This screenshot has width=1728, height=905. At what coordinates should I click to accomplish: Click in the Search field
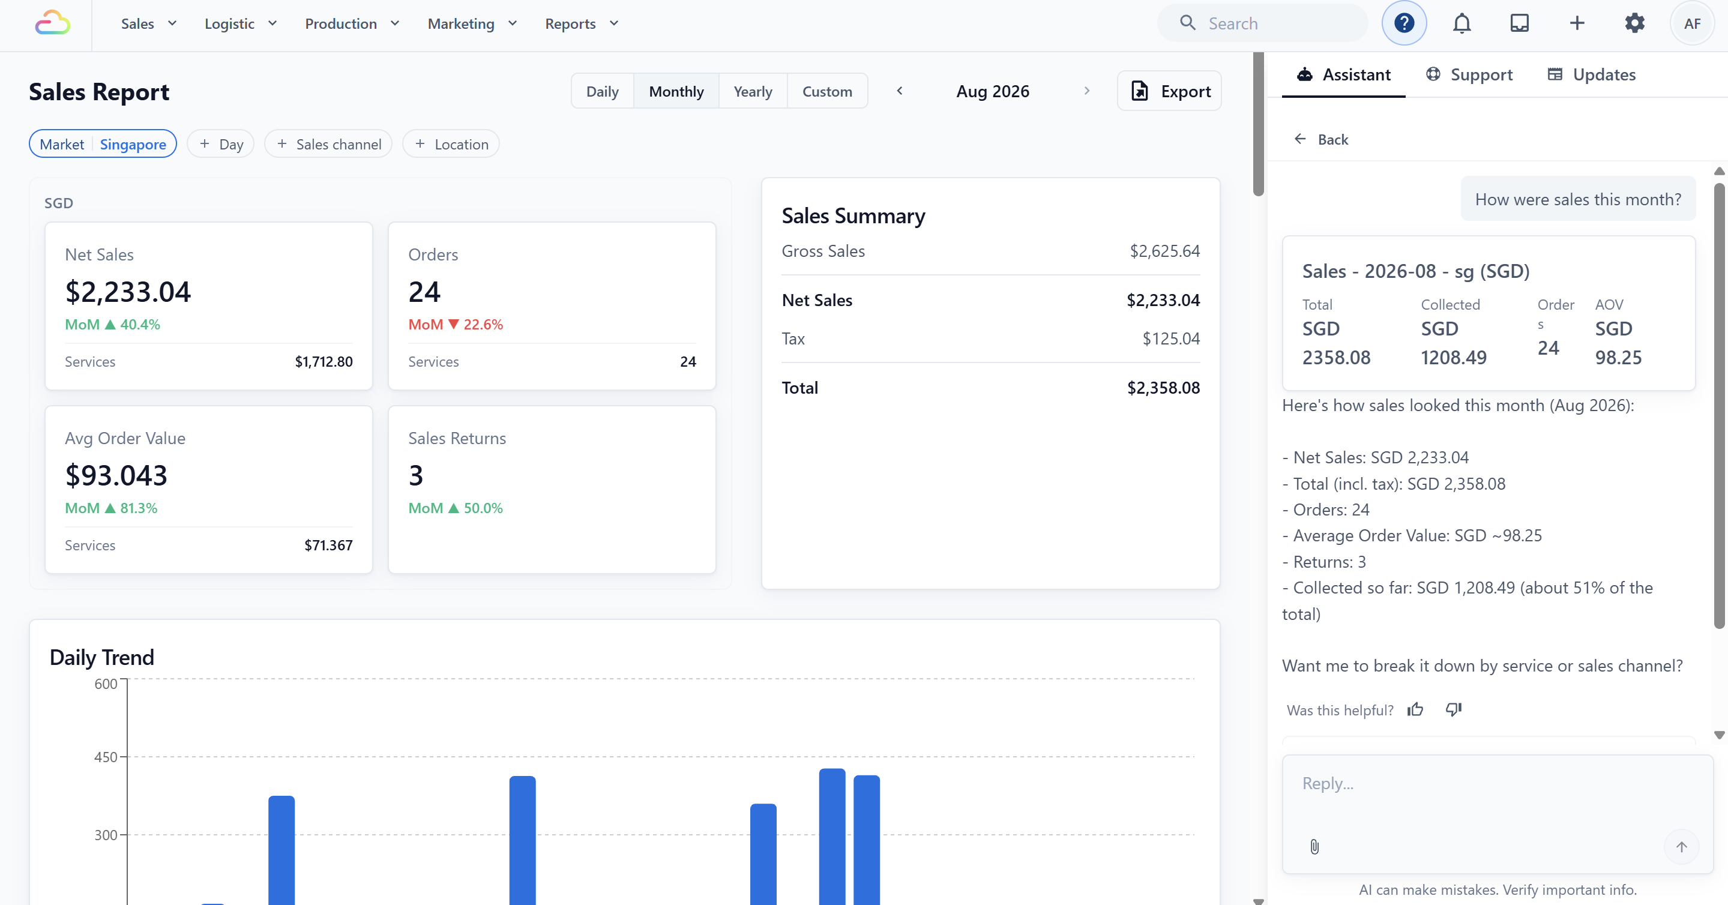(x=1262, y=23)
